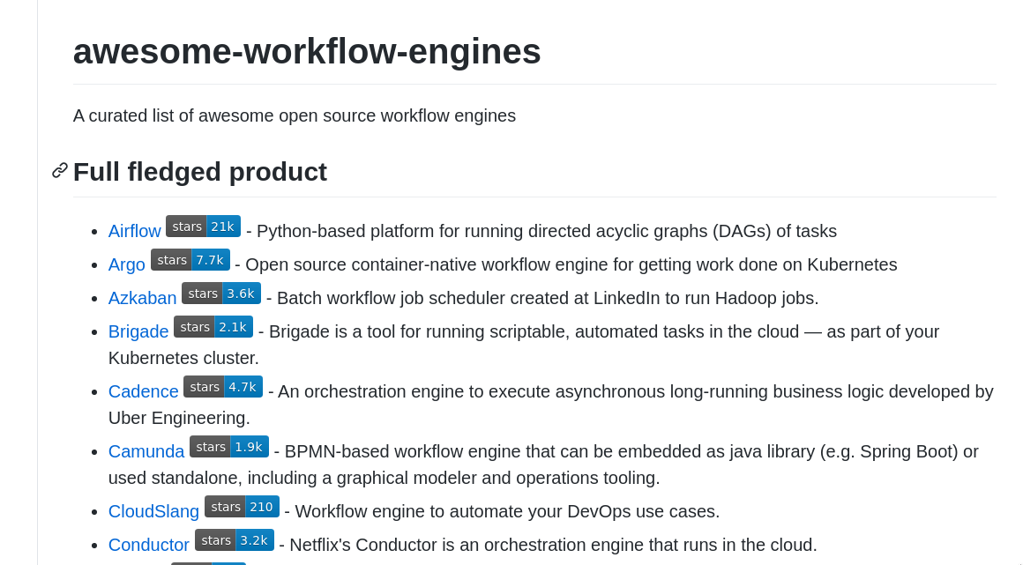The width and height of the screenshot is (1023, 565).
Task: Click the curated list description sentence
Action: 295,115
